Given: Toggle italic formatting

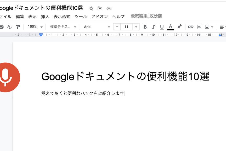Looking at the screenshot, I should (154, 27).
